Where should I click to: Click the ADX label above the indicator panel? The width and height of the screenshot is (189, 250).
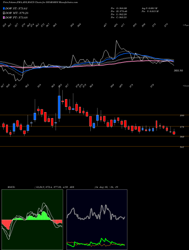(72, 187)
